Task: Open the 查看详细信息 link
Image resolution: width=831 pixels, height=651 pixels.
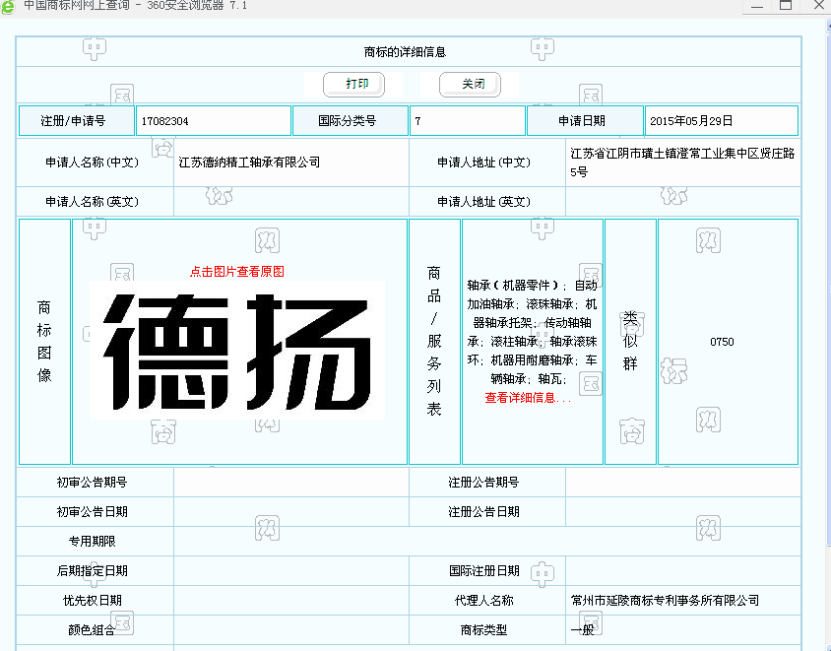Action: click(528, 398)
